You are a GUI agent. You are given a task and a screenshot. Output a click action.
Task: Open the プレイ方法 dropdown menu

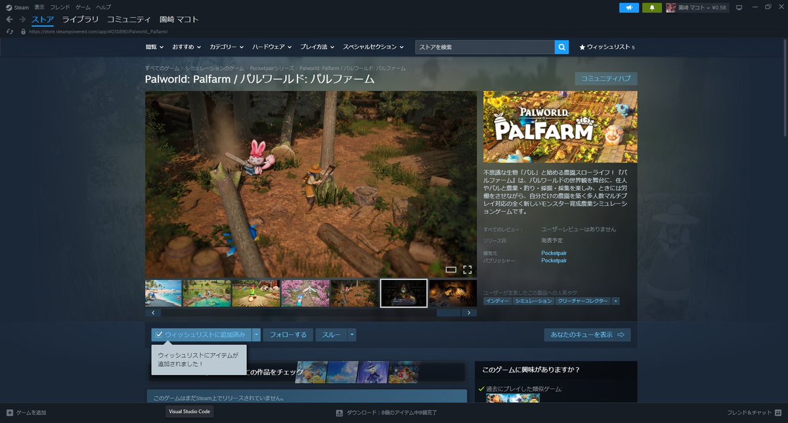pos(317,47)
